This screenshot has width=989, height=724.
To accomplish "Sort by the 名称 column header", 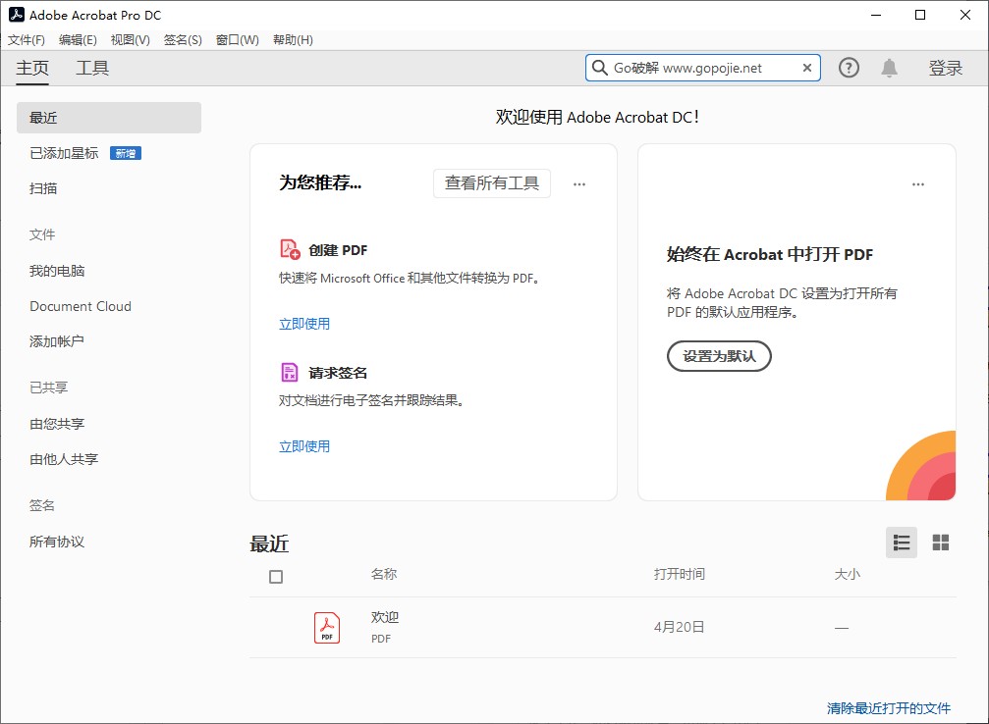I will pos(383,574).
